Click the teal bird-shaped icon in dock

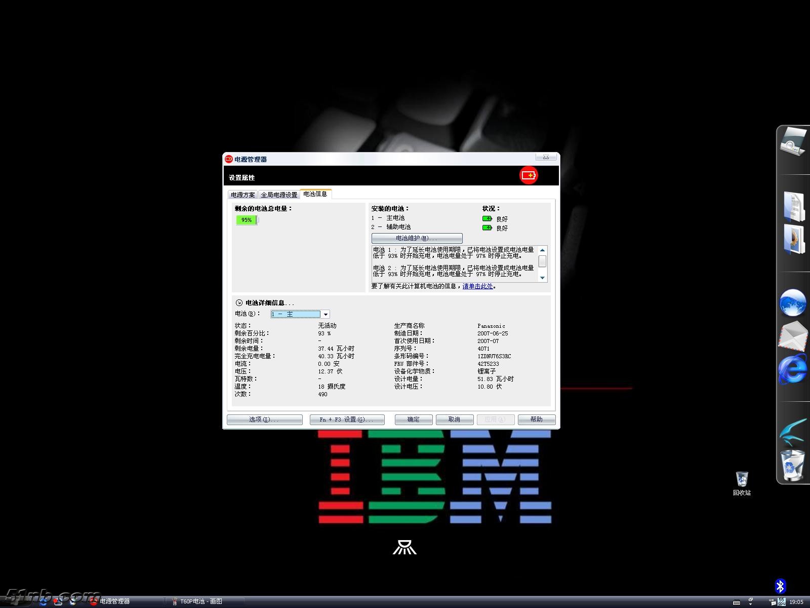[x=793, y=432]
